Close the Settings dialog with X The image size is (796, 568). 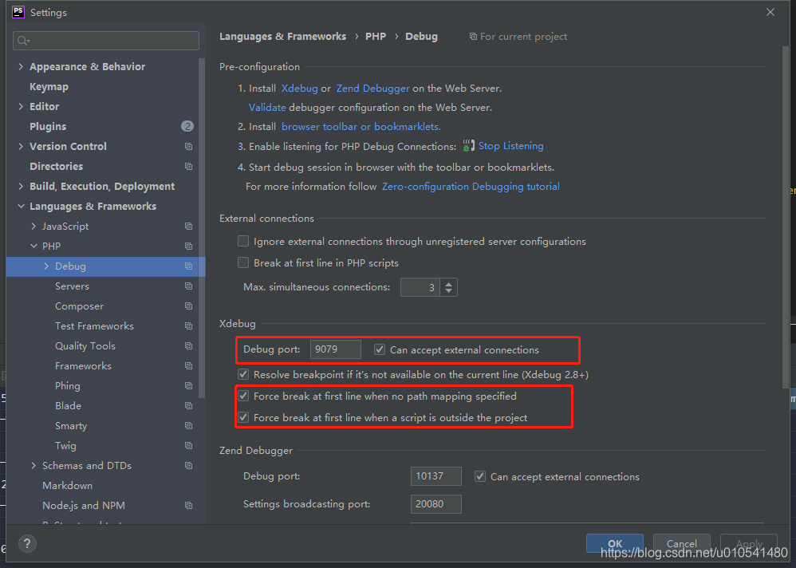coord(770,12)
